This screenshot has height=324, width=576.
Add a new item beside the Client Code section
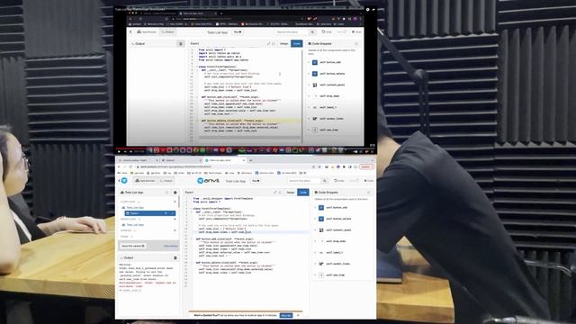coord(175,202)
